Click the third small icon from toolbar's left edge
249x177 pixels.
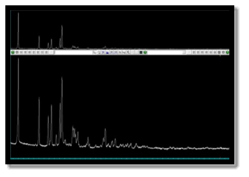(x=21, y=52)
